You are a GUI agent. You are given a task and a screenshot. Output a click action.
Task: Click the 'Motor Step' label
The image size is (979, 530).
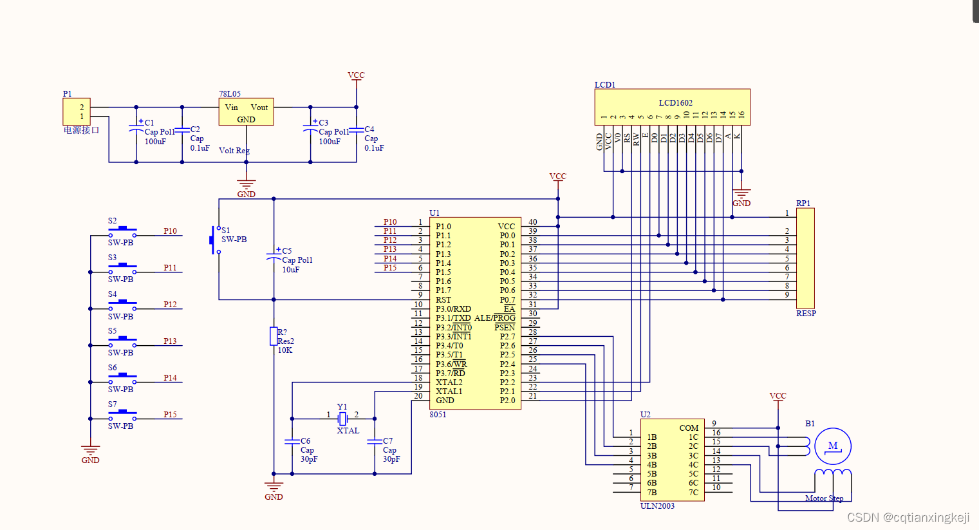click(824, 498)
